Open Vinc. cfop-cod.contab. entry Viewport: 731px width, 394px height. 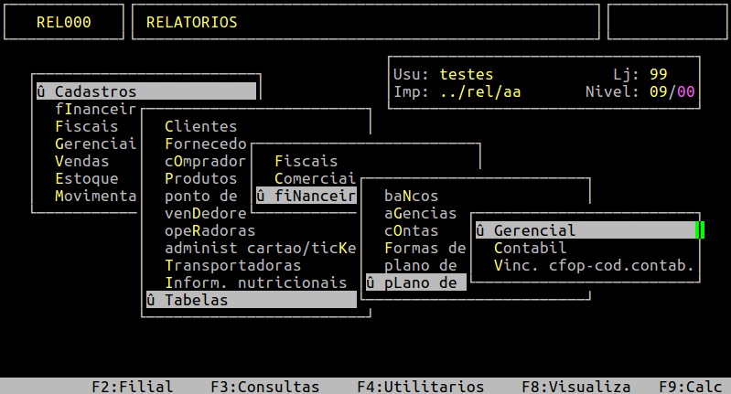594,266
